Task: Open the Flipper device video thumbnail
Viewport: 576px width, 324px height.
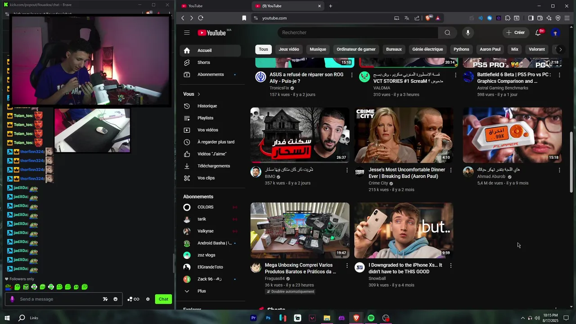Action: (x=512, y=135)
